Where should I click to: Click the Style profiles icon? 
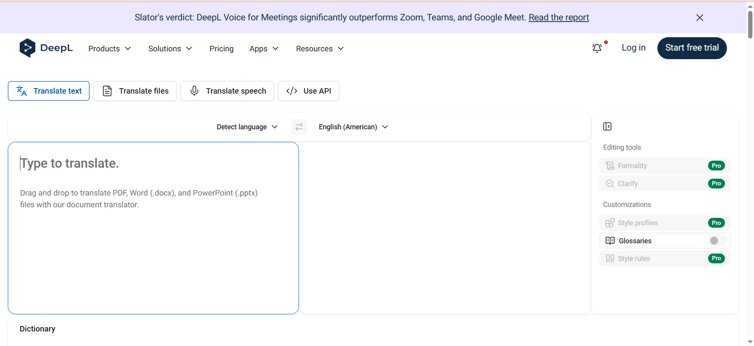[x=610, y=223]
